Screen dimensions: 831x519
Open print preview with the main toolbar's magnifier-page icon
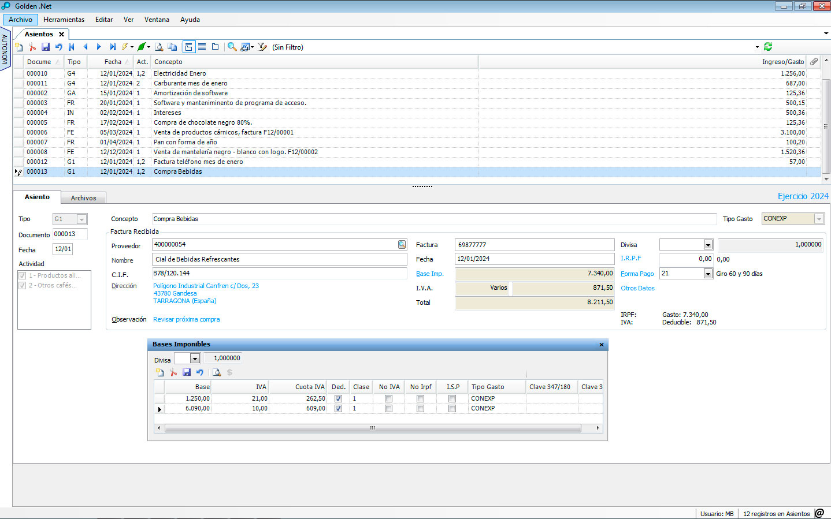click(x=158, y=47)
